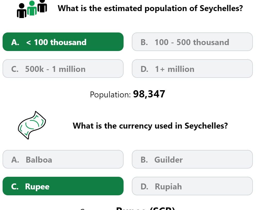Click the Seychelles population question heading
The height and width of the screenshot is (210, 259).
click(x=150, y=9)
